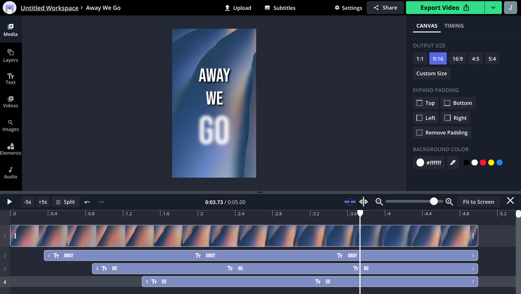This screenshot has height=294, width=521.
Task: Switch to the CANVAS tab
Action: [x=427, y=25]
